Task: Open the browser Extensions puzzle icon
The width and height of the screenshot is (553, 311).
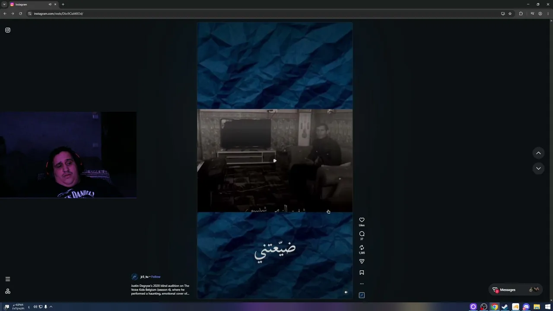Action: click(521, 13)
